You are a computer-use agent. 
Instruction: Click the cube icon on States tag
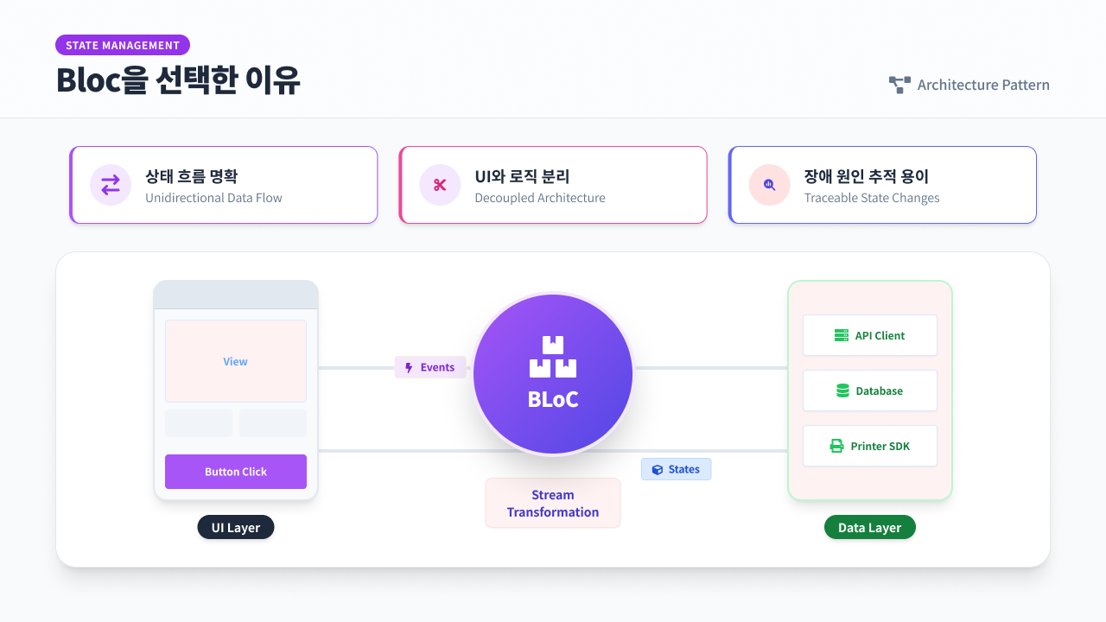pyautogui.click(x=658, y=469)
